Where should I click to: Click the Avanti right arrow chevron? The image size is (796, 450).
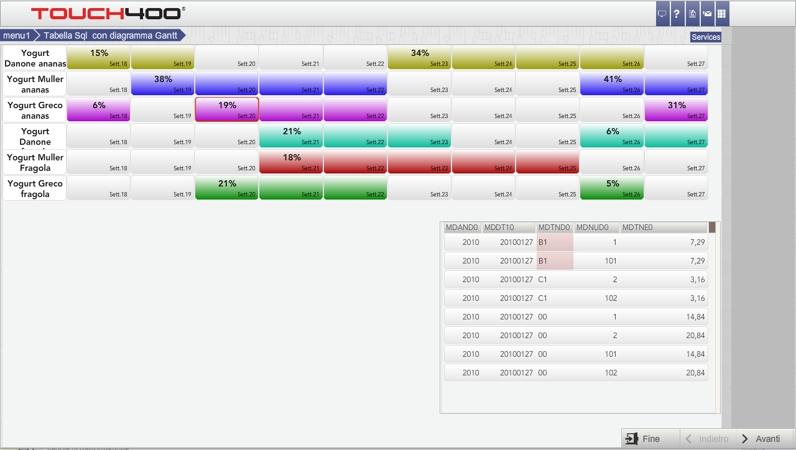(745, 439)
